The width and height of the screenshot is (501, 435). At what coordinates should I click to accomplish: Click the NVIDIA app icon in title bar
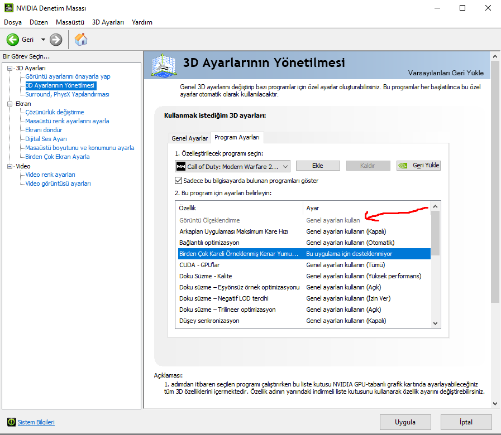point(8,8)
